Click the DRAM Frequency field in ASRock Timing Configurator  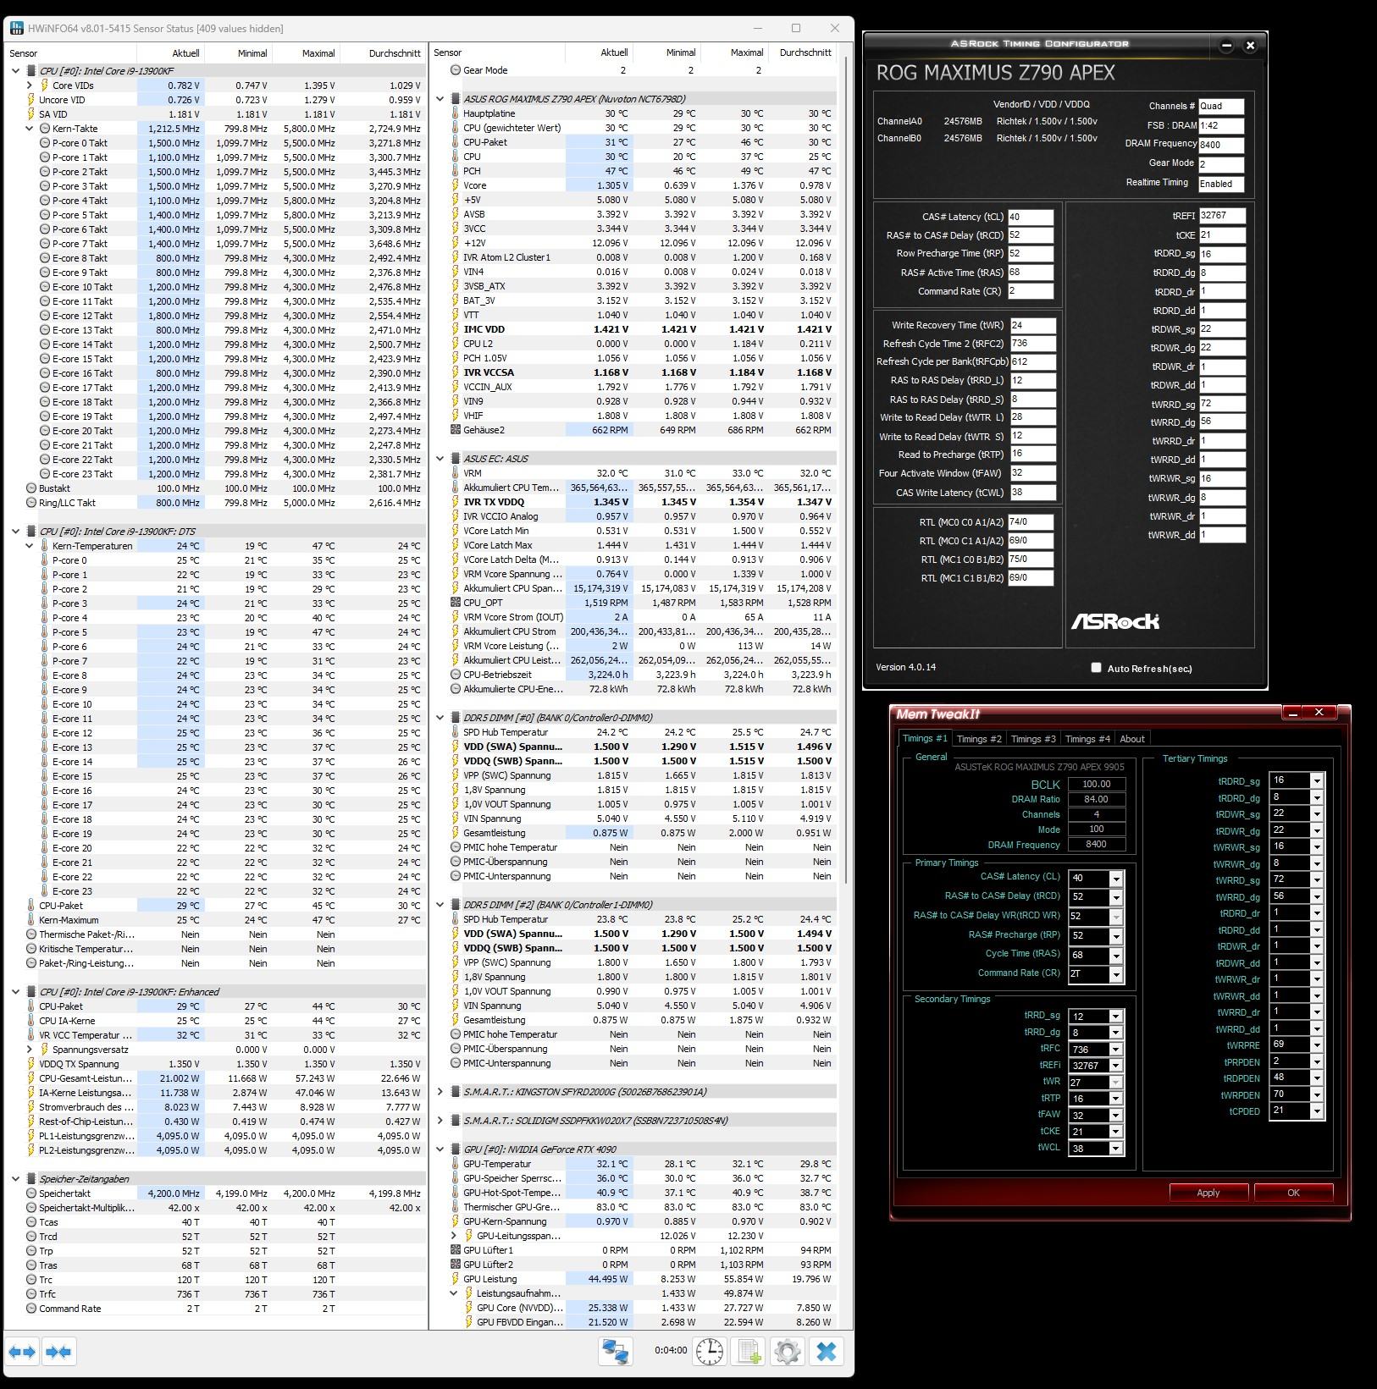(1221, 145)
